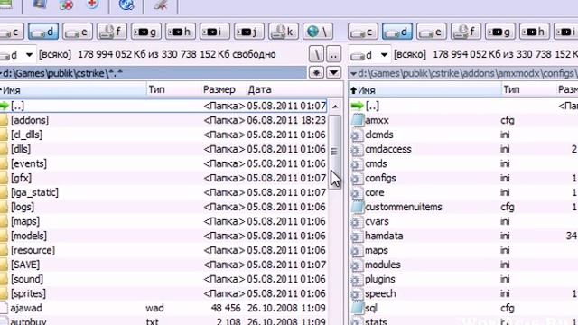
Task: Select the [cl_dlls] folder
Action: tap(163, 135)
